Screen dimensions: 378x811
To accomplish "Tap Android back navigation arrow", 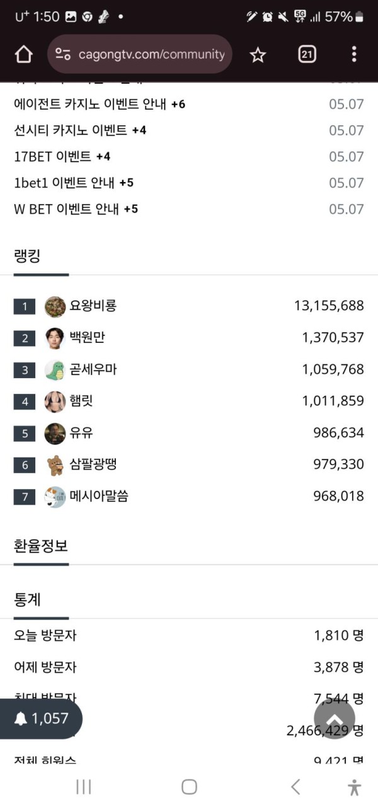I will (x=295, y=786).
